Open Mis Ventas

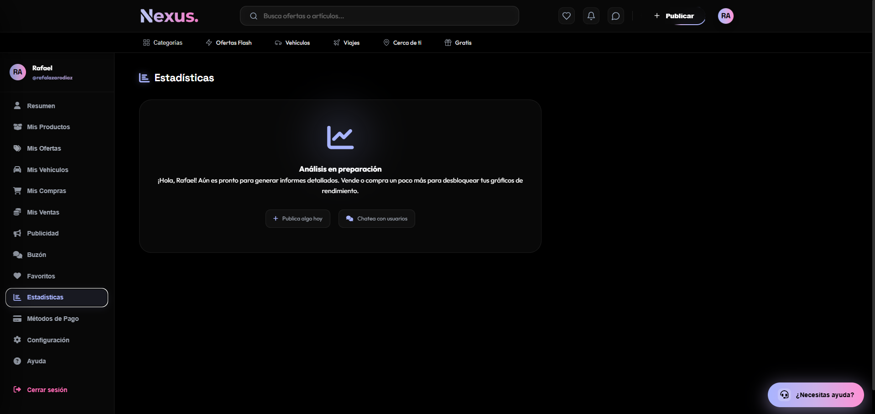coord(57,212)
